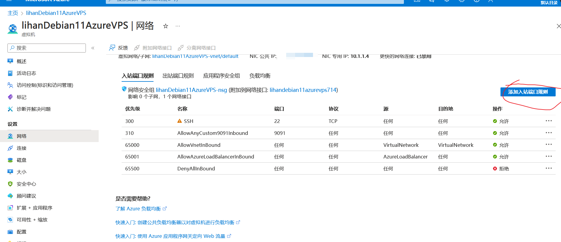Click the 分离网络接口 toolbar item
This screenshot has height=242, width=561.
(197, 48)
